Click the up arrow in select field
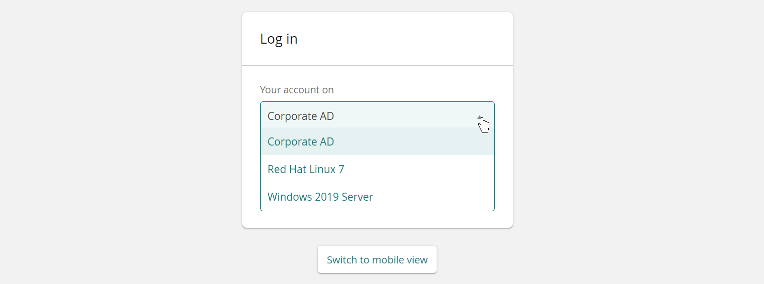The height and width of the screenshot is (284, 764). (x=480, y=117)
